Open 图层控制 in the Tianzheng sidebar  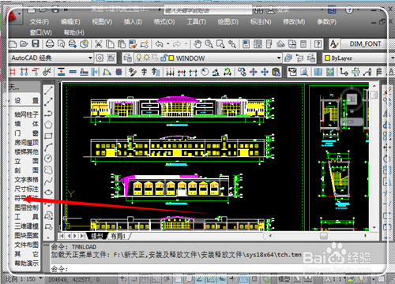(x=26, y=207)
